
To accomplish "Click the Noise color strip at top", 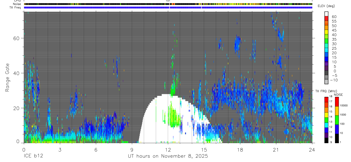I will pyautogui.click(x=168, y=4).
